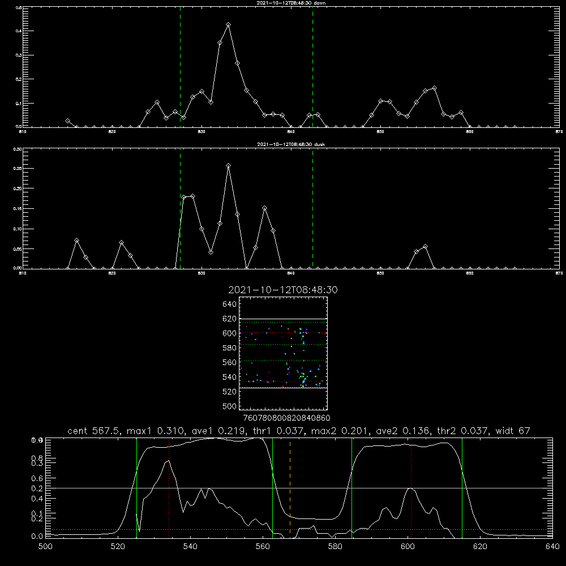Click the 580 label on bottom plot x-axis
Viewport: 566px width, 566px height.
coord(335,547)
